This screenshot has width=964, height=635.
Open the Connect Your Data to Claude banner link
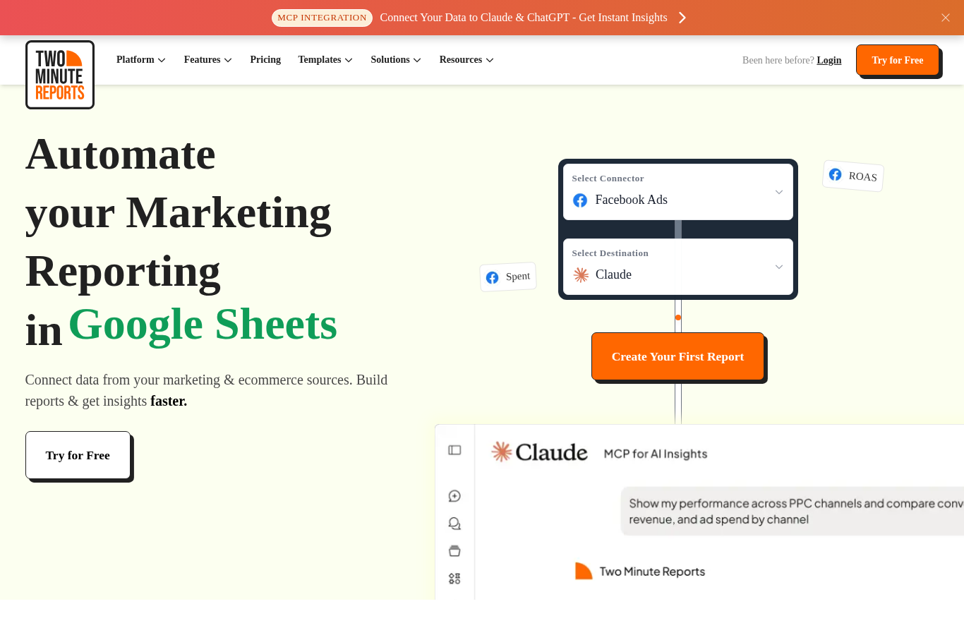click(524, 18)
